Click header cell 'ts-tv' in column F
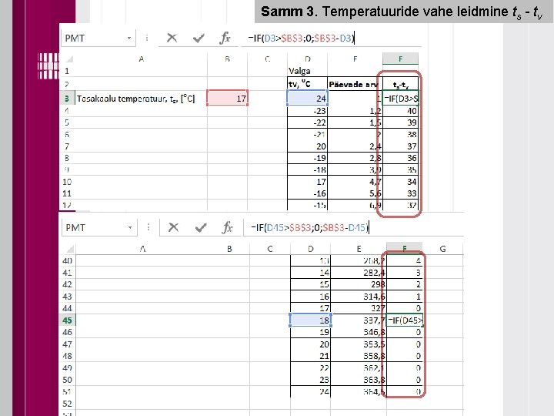This screenshot has height=416, width=554. (400, 84)
